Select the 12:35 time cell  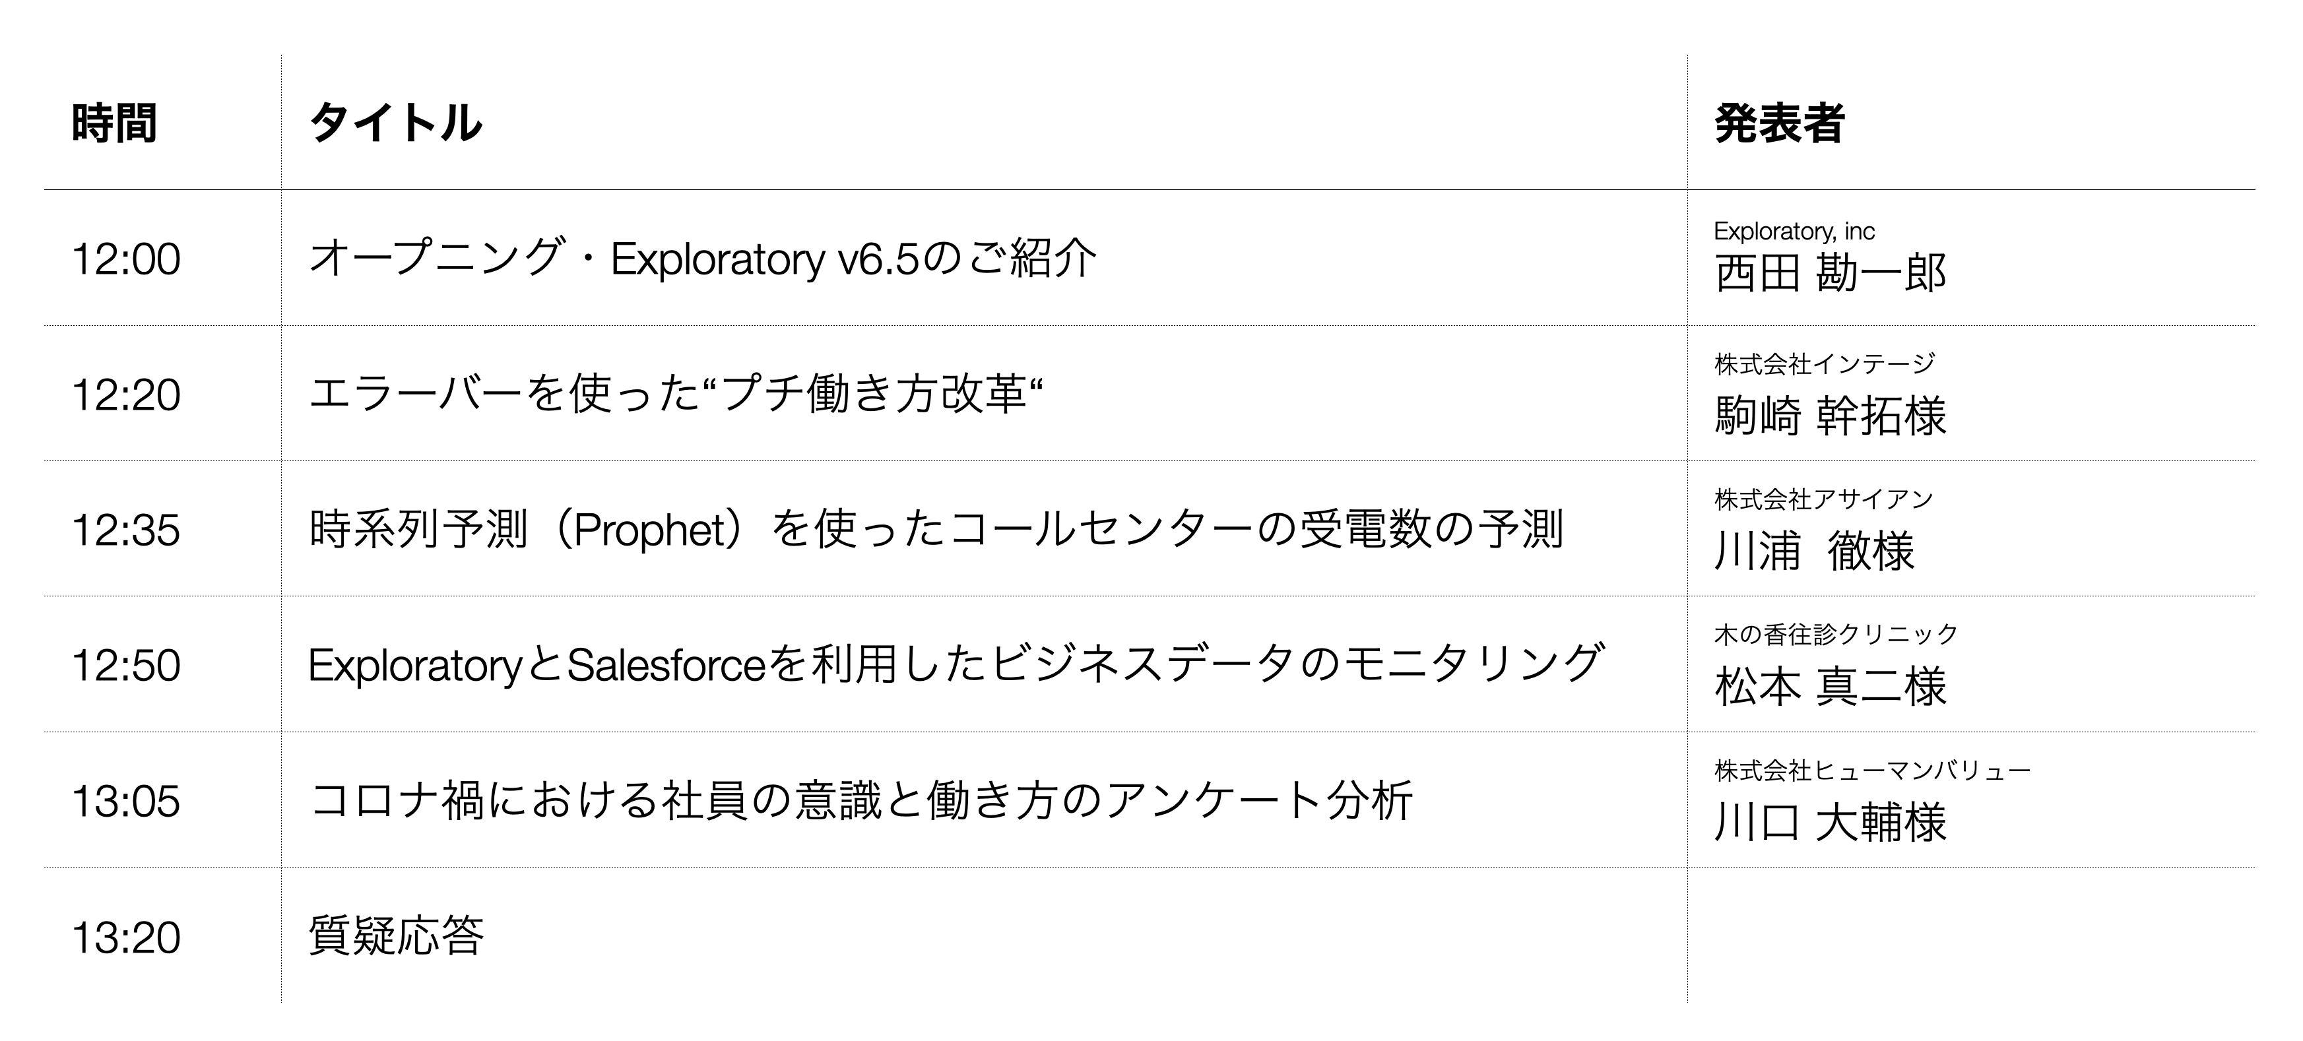(126, 530)
